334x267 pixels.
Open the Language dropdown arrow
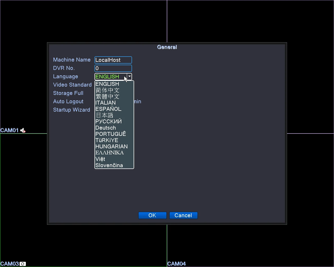[x=129, y=76]
